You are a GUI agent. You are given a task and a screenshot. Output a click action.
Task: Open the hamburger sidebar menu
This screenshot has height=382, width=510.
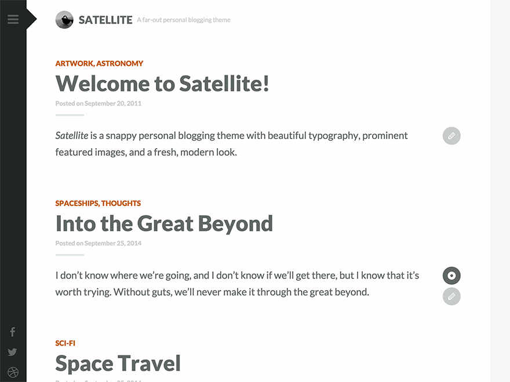[13, 19]
